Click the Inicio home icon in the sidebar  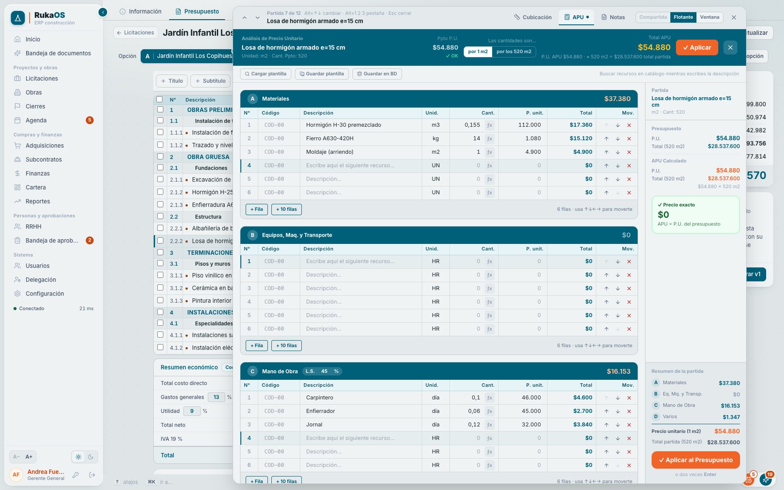(x=17, y=39)
